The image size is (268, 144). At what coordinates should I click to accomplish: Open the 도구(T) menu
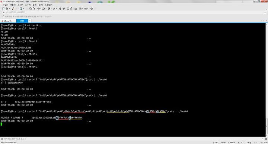coord(28,5)
